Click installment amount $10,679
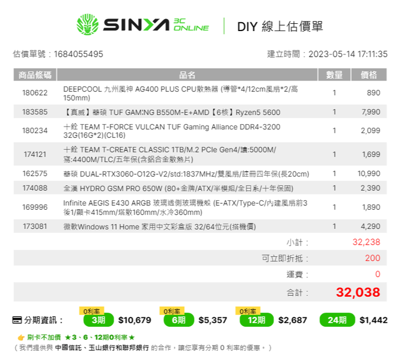This screenshot has width=400, height=364. click(x=134, y=320)
